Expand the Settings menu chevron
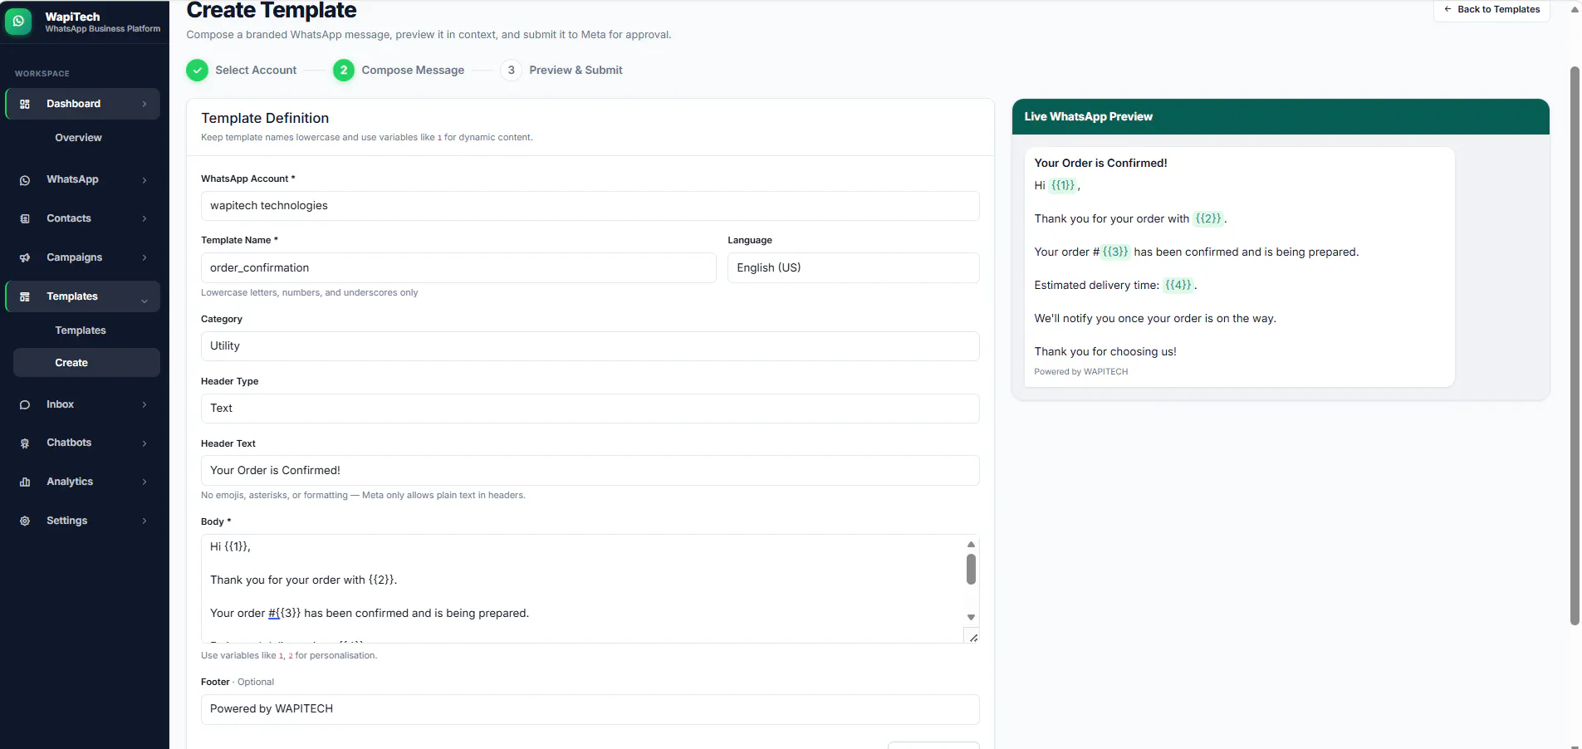Image resolution: width=1582 pixels, height=749 pixels. tap(144, 521)
